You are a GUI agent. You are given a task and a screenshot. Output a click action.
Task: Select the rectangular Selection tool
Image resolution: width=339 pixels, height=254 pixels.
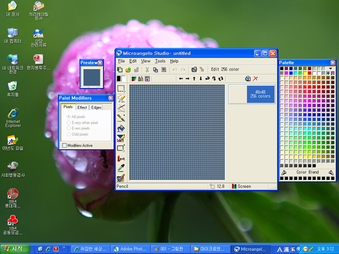121,88
